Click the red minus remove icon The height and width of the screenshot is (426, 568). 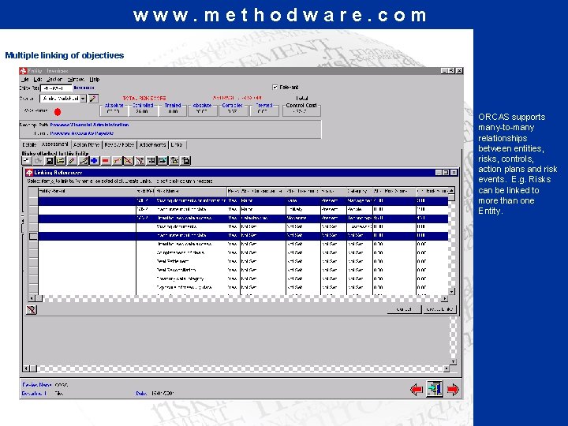(106, 160)
